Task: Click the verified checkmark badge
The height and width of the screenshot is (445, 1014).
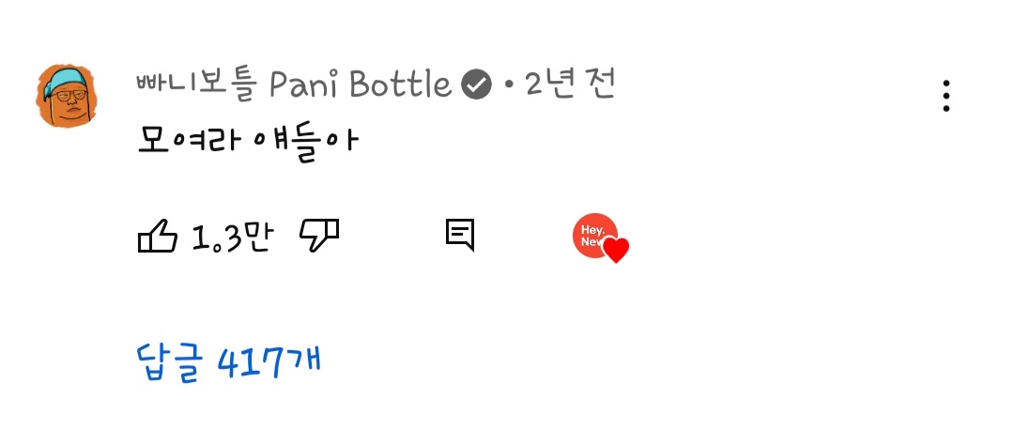Action: (477, 84)
